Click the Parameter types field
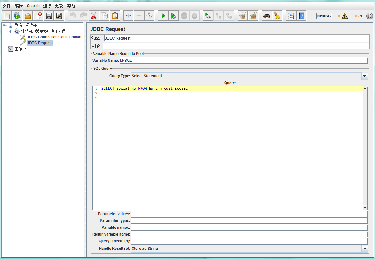This screenshot has width=375, height=259. click(x=249, y=221)
